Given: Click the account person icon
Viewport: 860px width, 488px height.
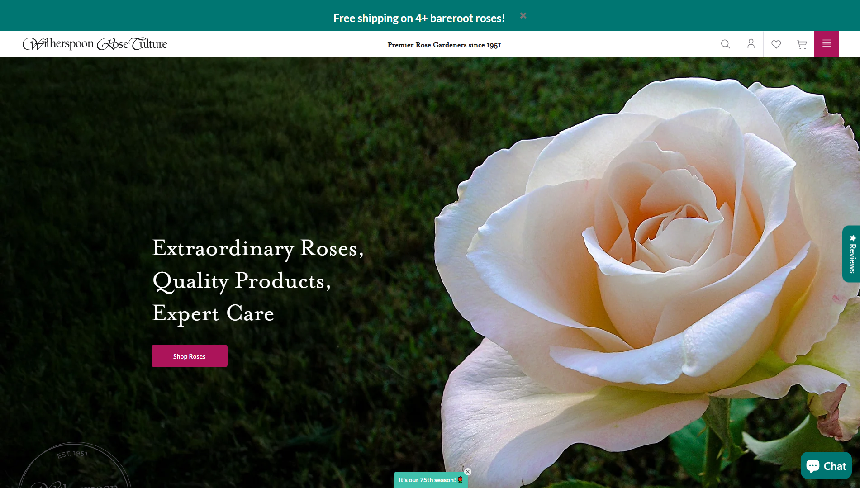Looking at the screenshot, I should pyautogui.click(x=751, y=44).
